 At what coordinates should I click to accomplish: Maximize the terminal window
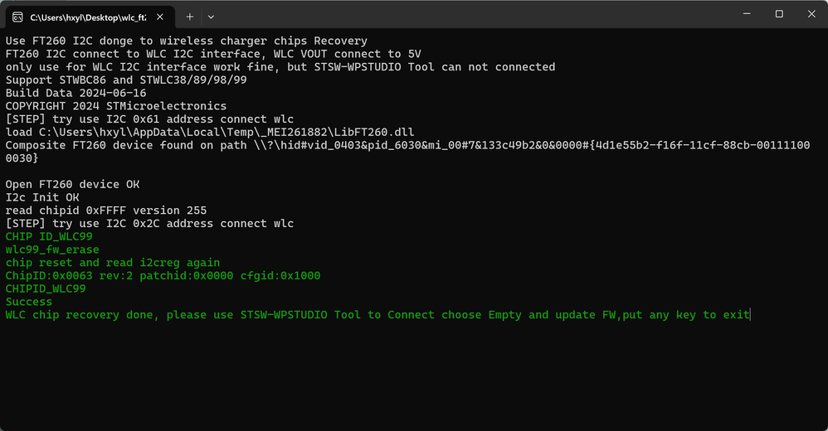pos(779,14)
